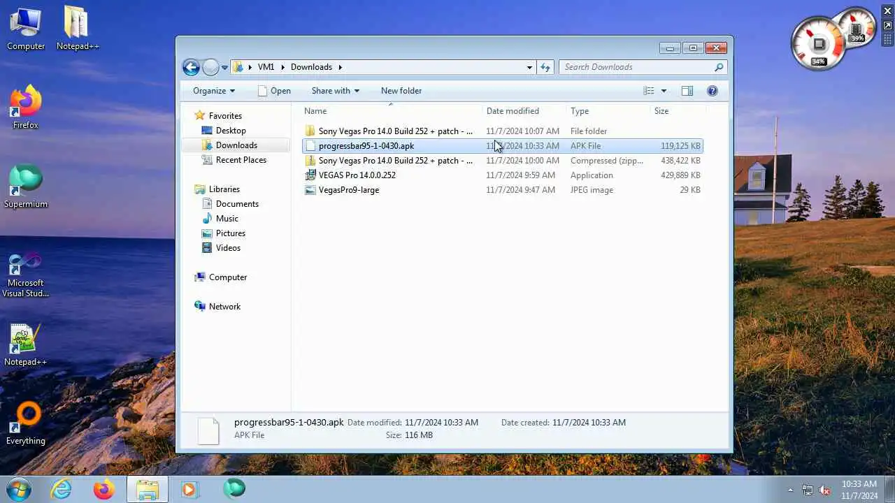Select the VegasPro9-large JPEG image
The height and width of the screenshot is (503, 895).
503,190
